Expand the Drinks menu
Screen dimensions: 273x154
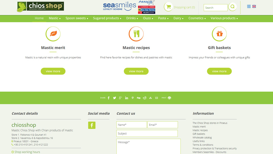click(x=132, y=18)
